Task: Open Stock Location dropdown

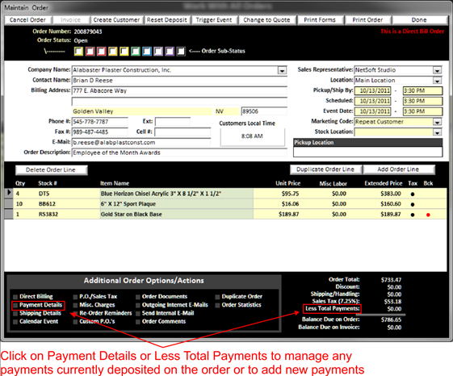Action: coord(437,132)
